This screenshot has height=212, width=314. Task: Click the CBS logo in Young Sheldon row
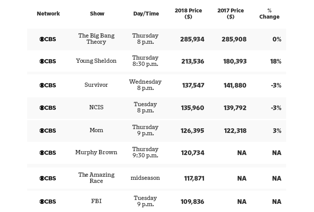coord(48,61)
